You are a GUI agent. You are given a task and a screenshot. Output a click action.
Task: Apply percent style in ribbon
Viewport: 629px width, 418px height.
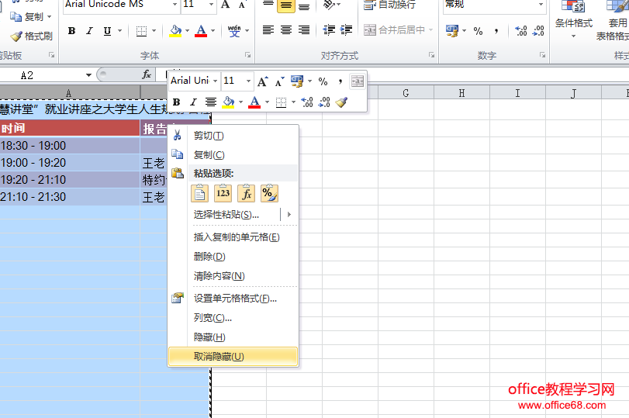point(478,31)
